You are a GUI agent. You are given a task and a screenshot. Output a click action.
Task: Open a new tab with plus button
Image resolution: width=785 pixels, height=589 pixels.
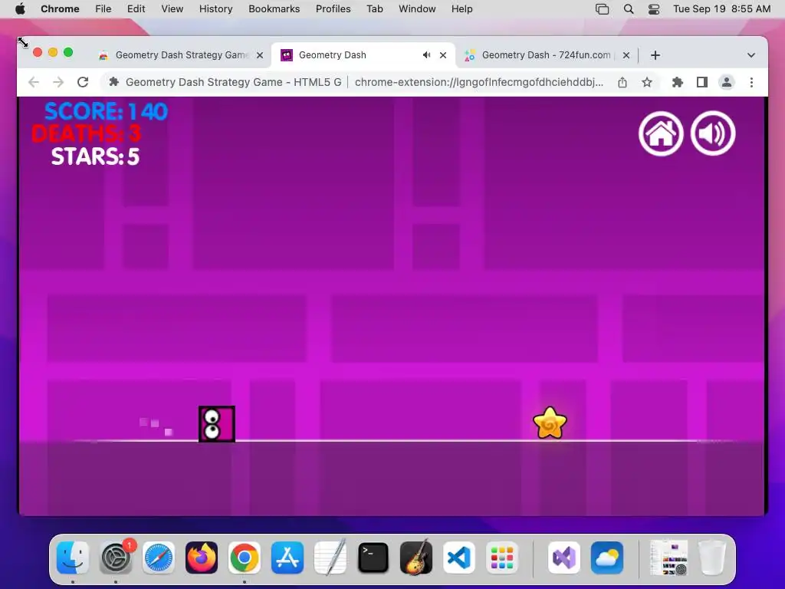pos(655,55)
